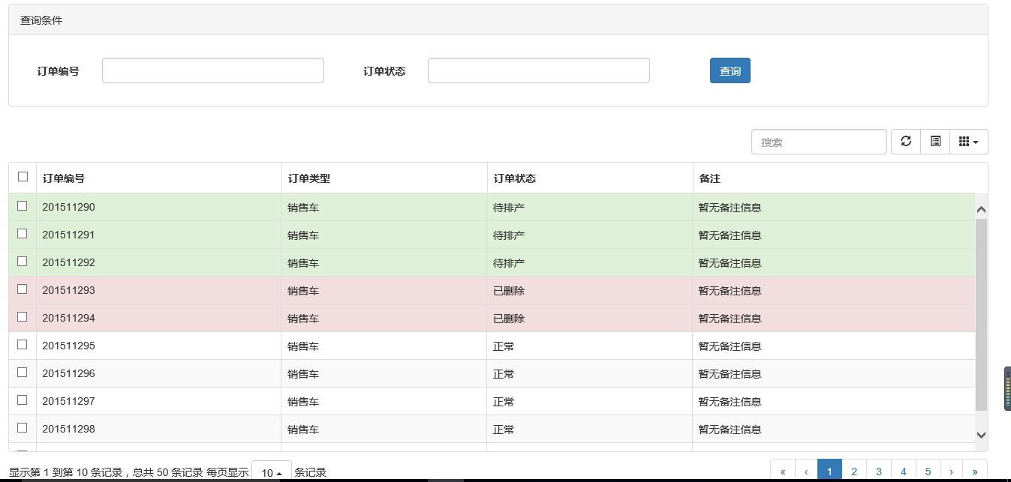Viewport: 1011px width, 482px height.
Task: Click the 搜索 search input box
Action: (x=819, y=141)
